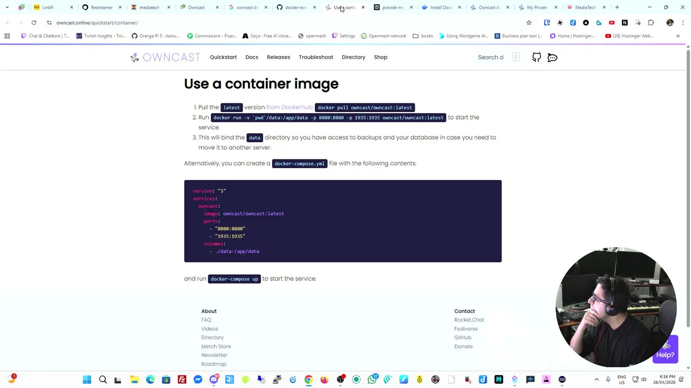Switch to the My Private browser tab
The image size is (691, 388).
click(537, 8)
